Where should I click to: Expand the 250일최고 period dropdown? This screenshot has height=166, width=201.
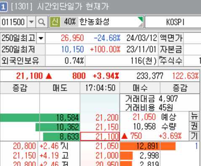coord(41,38)
